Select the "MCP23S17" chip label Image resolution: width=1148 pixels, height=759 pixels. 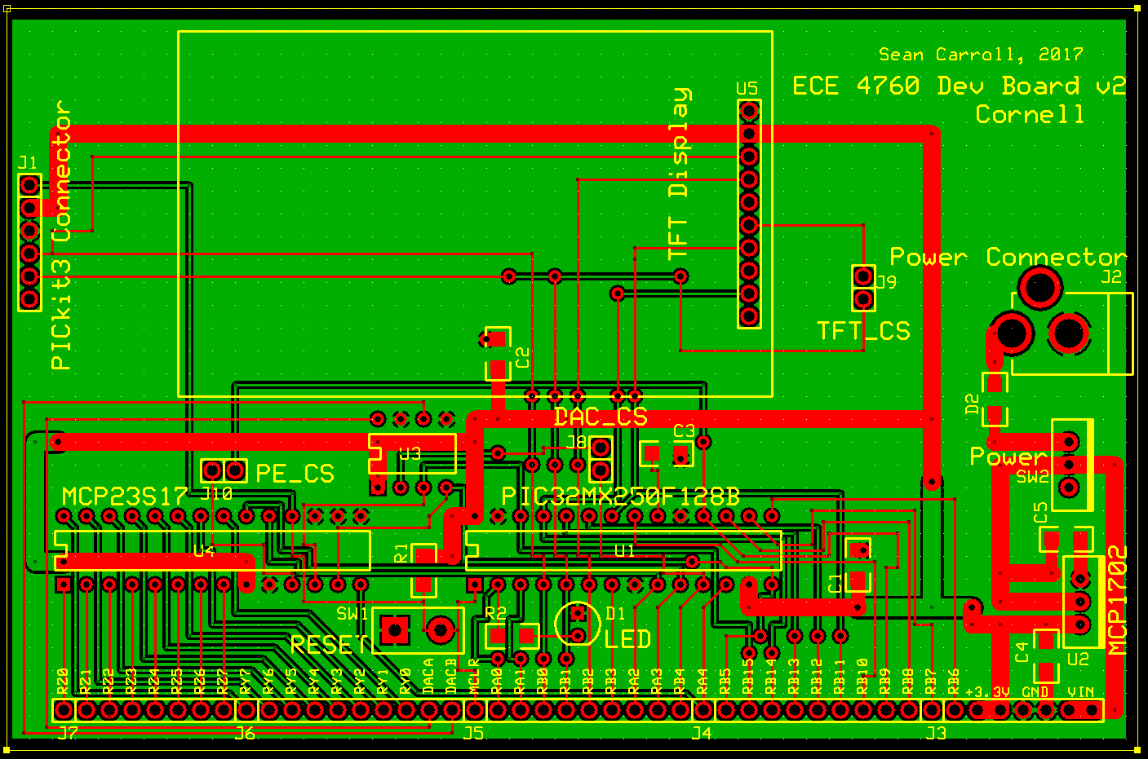click(125, 496)
